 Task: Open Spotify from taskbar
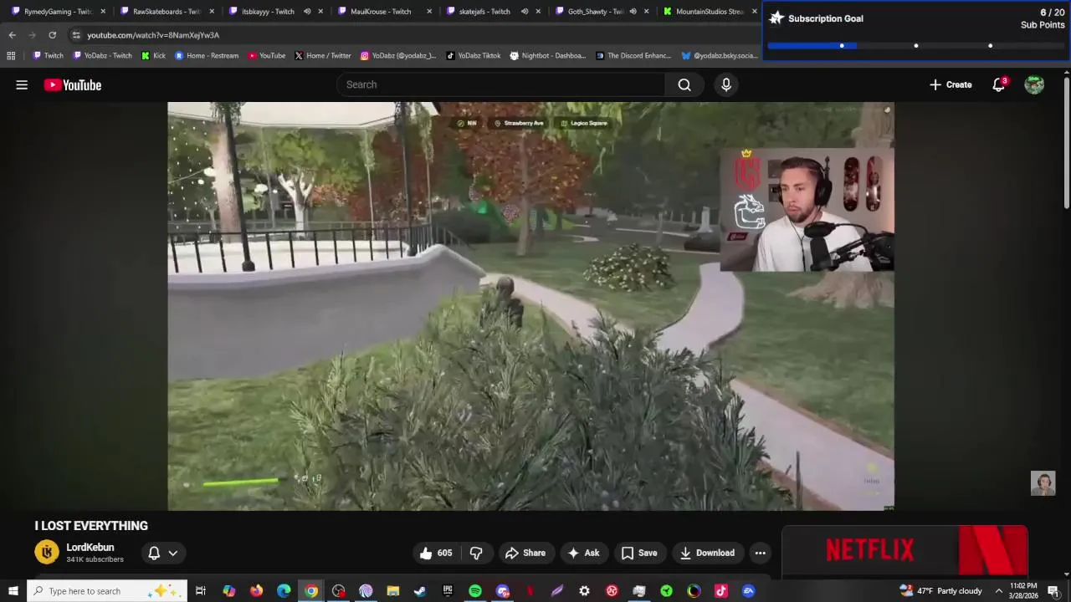click(x=475, y=591)
